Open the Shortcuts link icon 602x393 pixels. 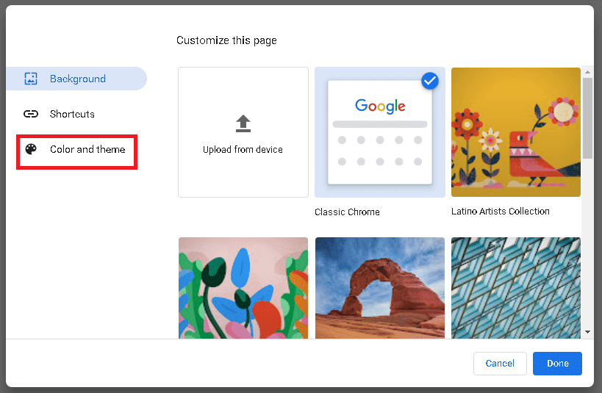pos(31,114)
